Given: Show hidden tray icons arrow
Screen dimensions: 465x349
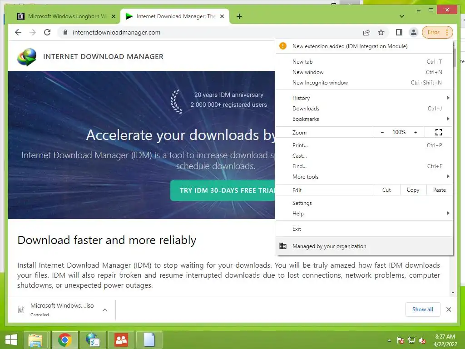Looking at the screenshot, I should point(389,340).
